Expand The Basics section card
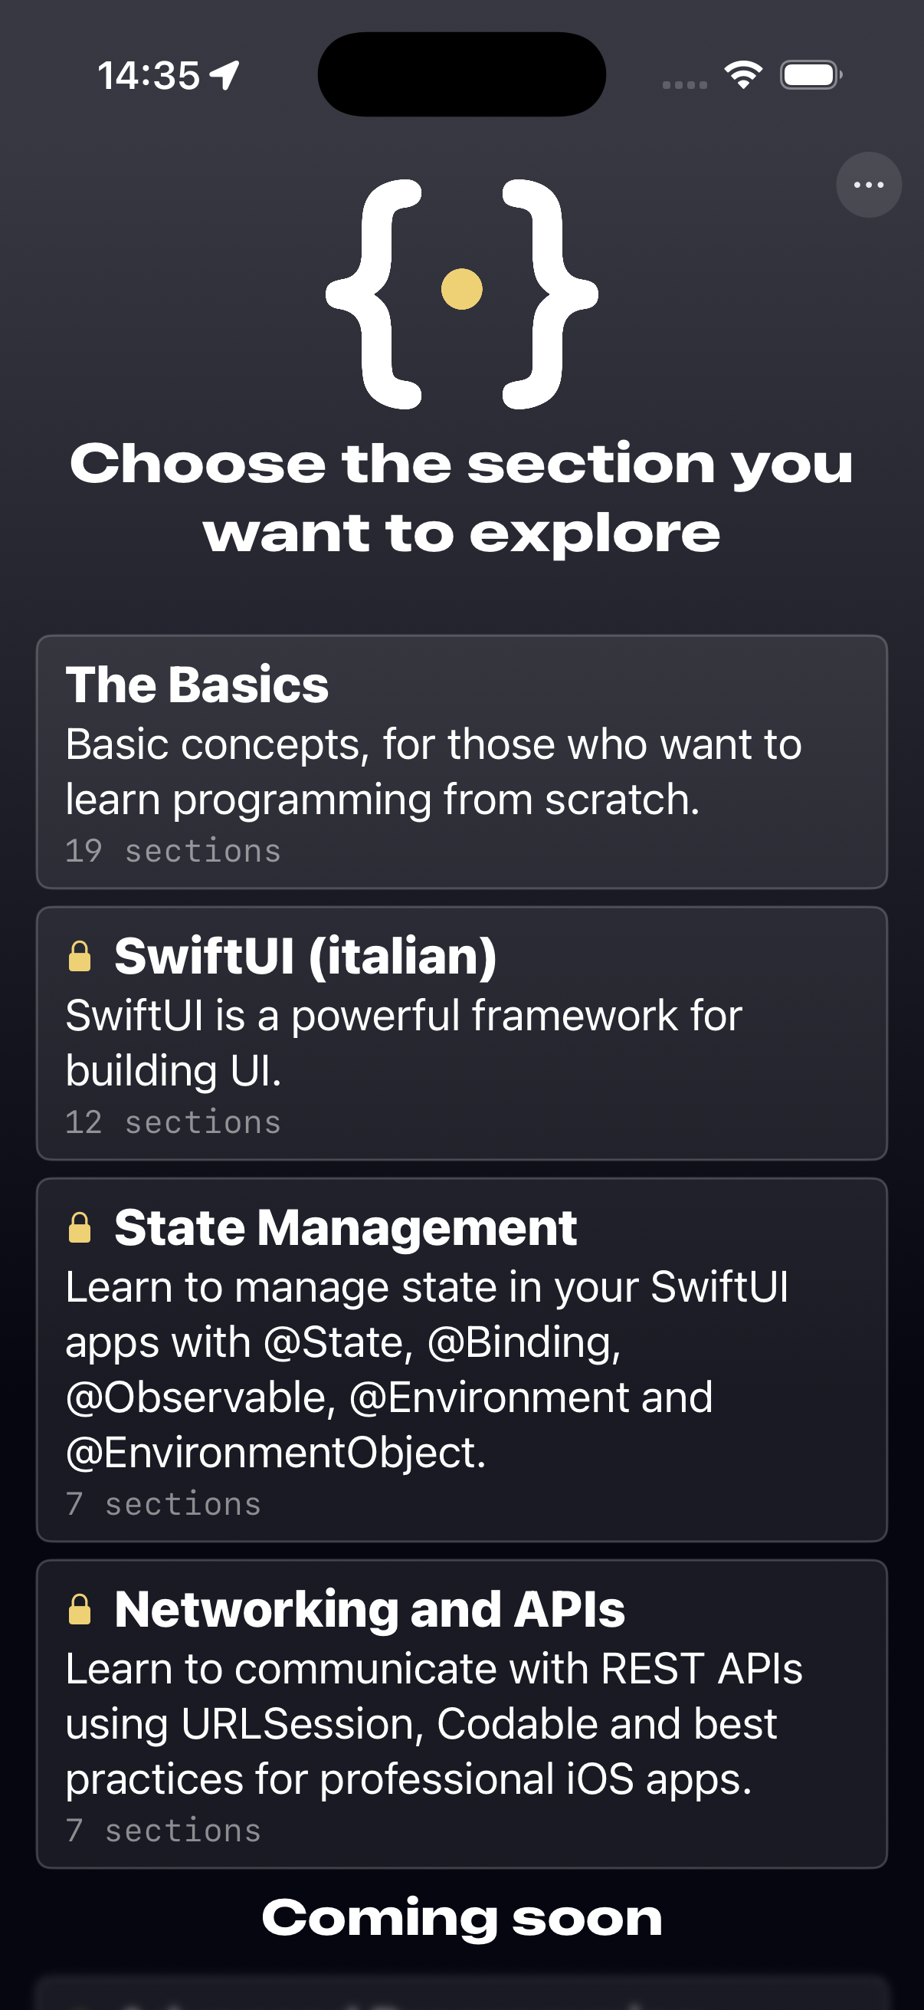Screen dimensions: 924x2010 pyautogui.click(x=461, y=760)
